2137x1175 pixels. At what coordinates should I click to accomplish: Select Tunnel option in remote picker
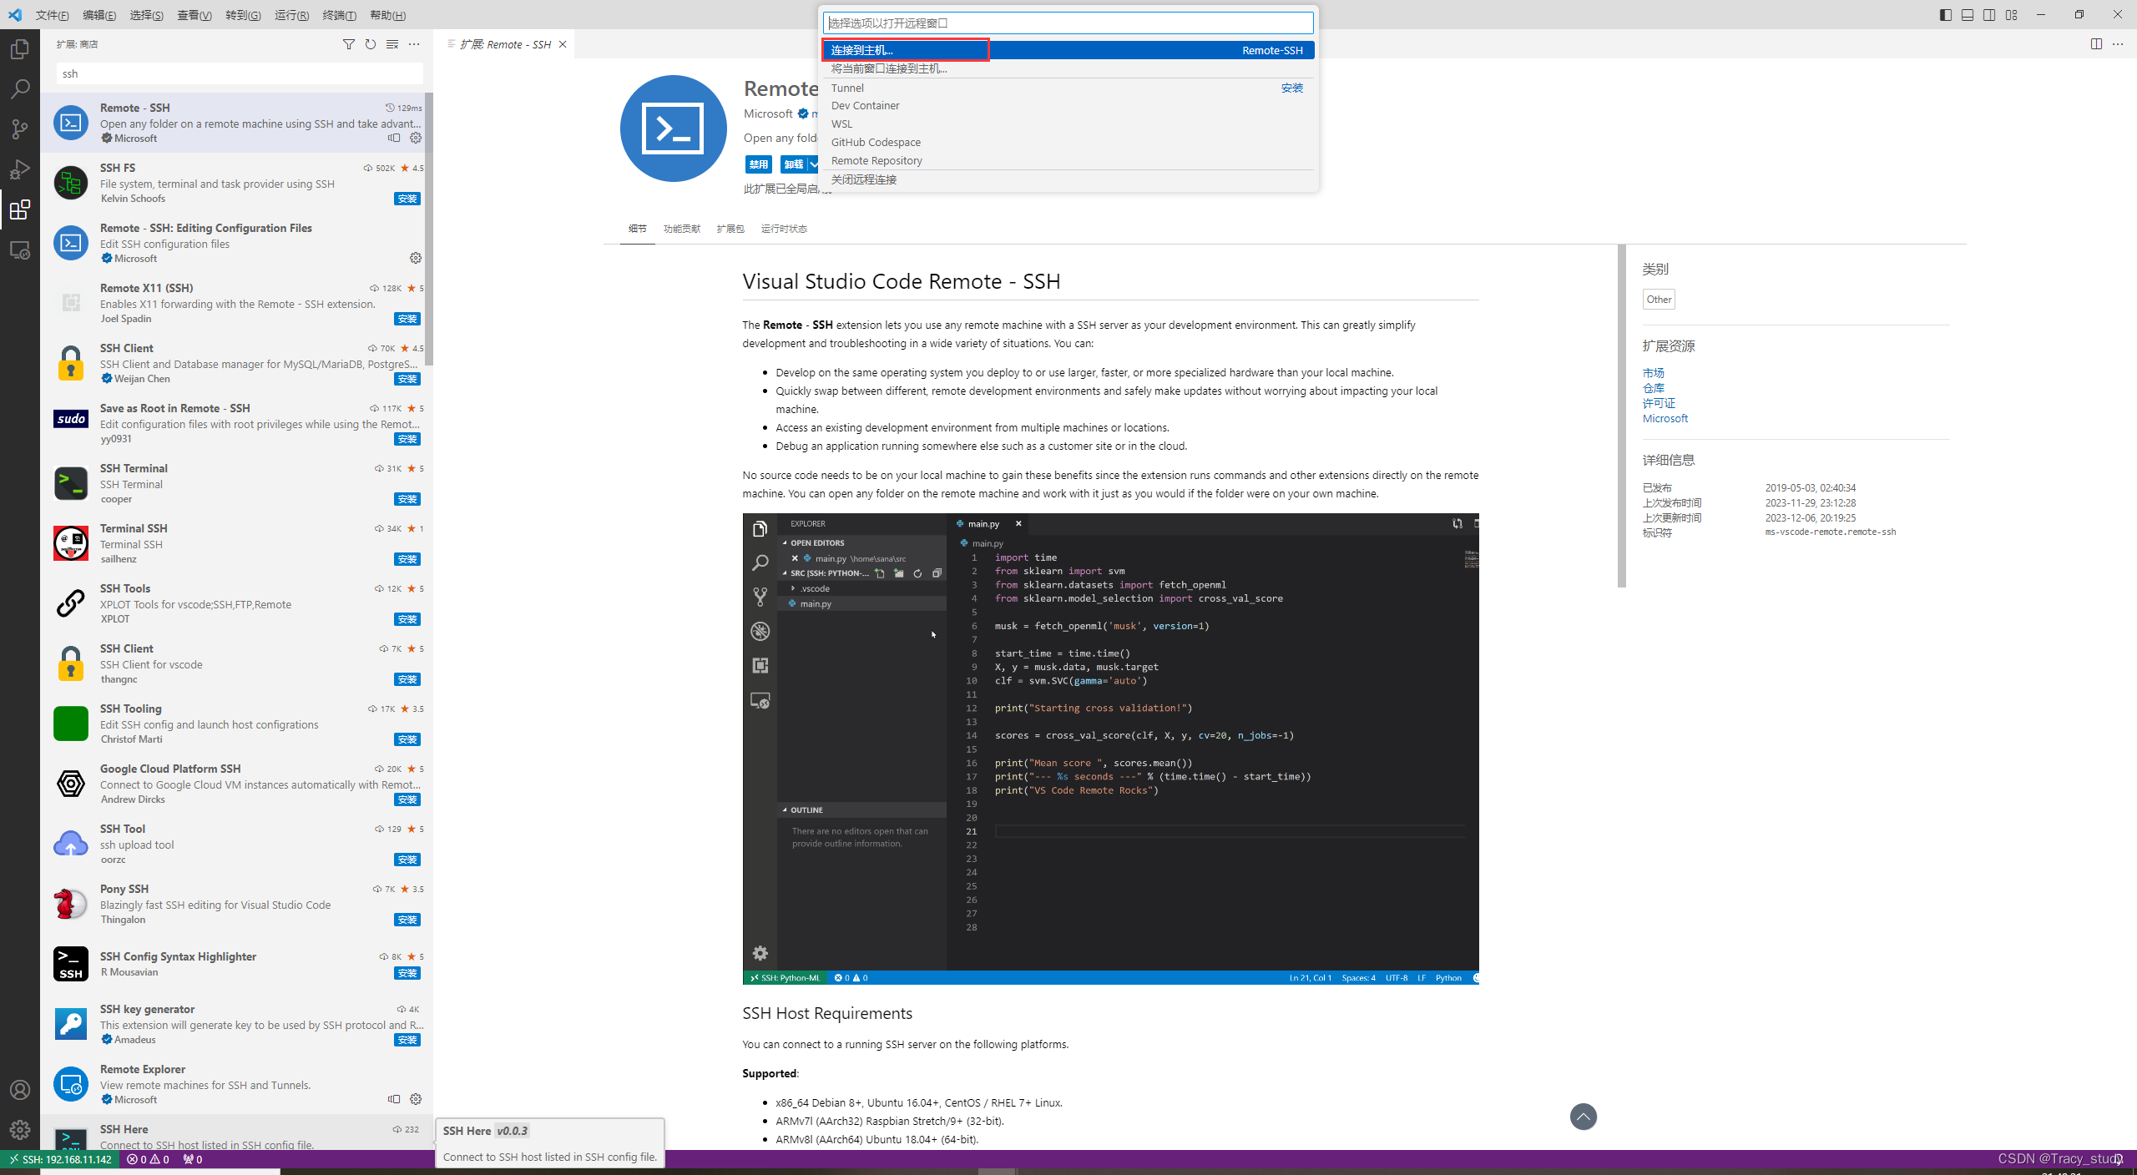pos(1068,88)
